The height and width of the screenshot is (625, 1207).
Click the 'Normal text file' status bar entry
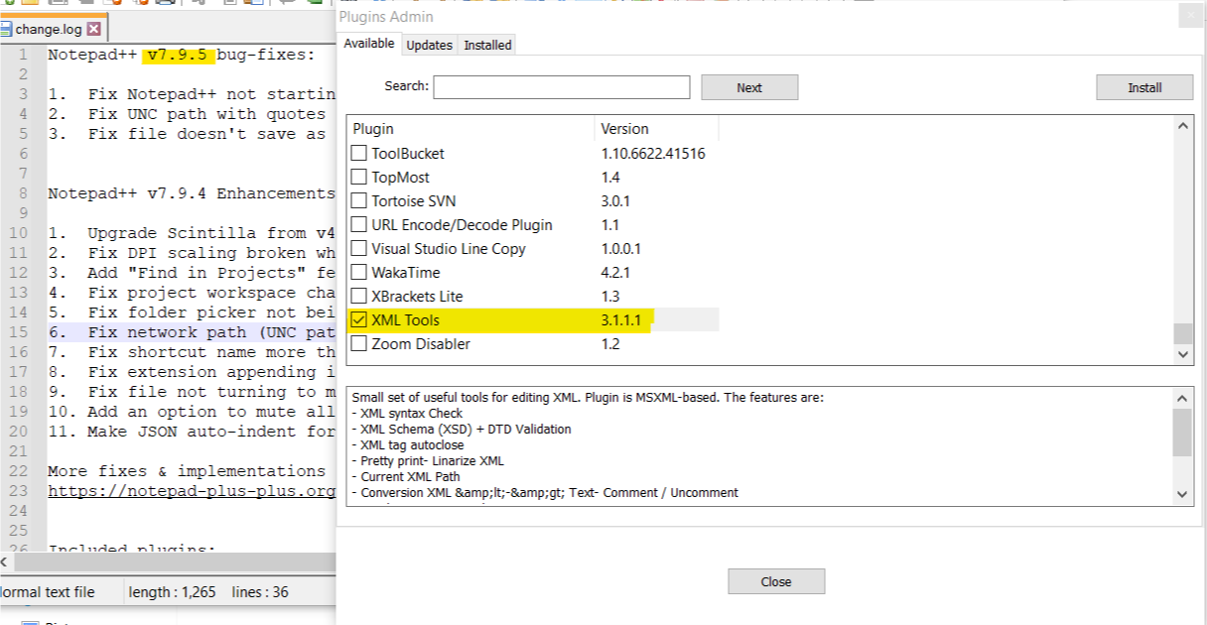[47, 592]
